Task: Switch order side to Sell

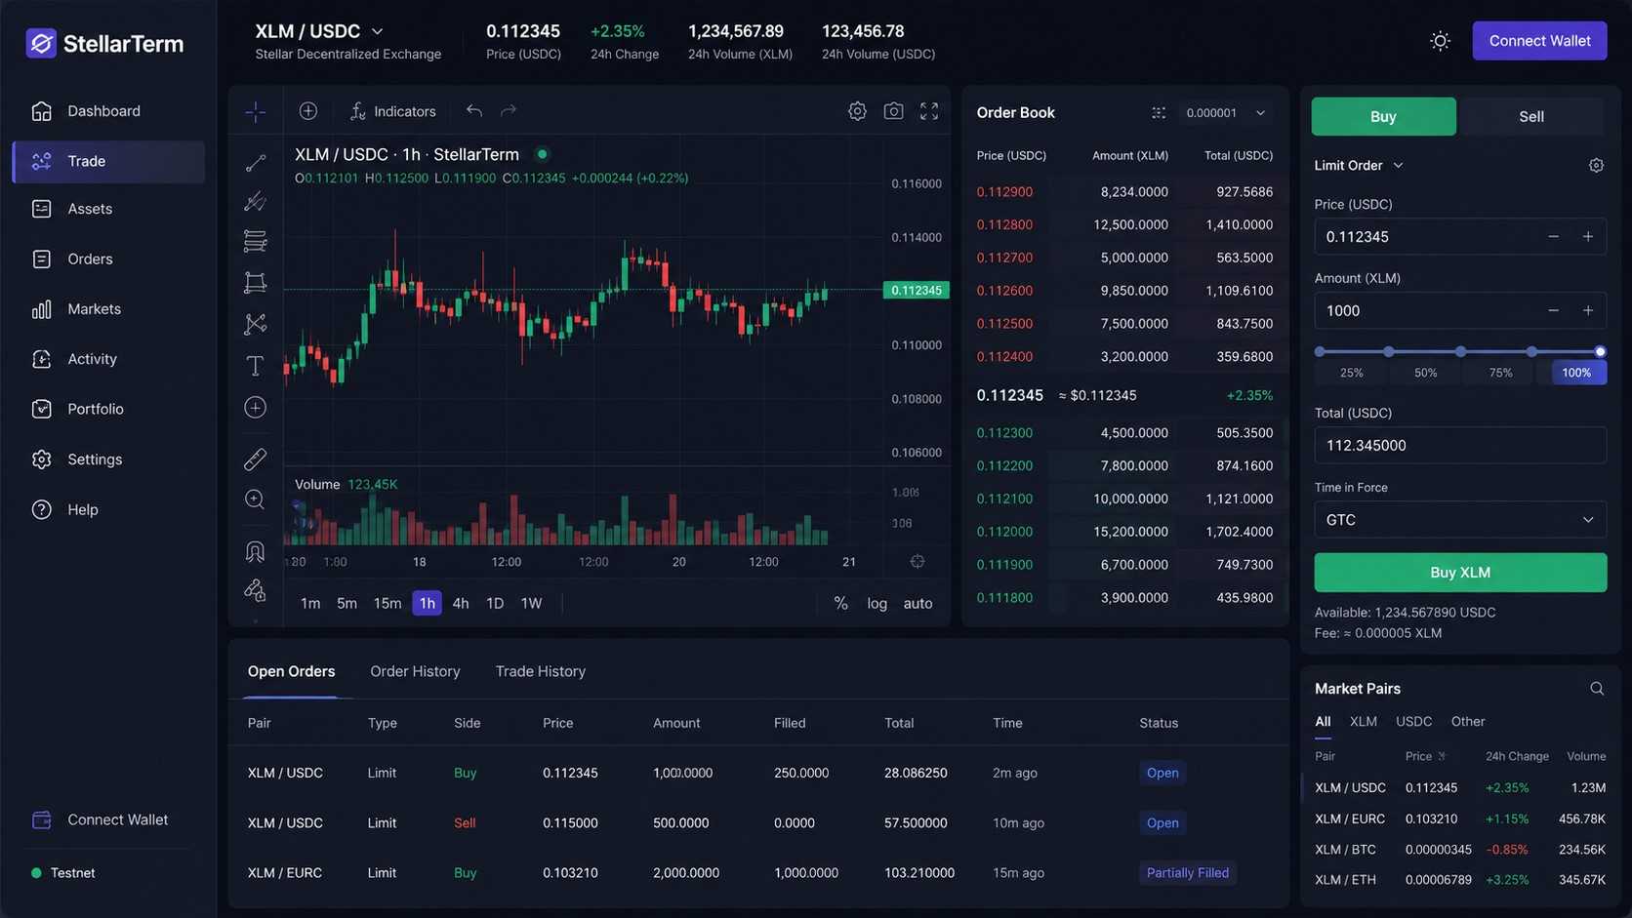Action: point(1531,116)
